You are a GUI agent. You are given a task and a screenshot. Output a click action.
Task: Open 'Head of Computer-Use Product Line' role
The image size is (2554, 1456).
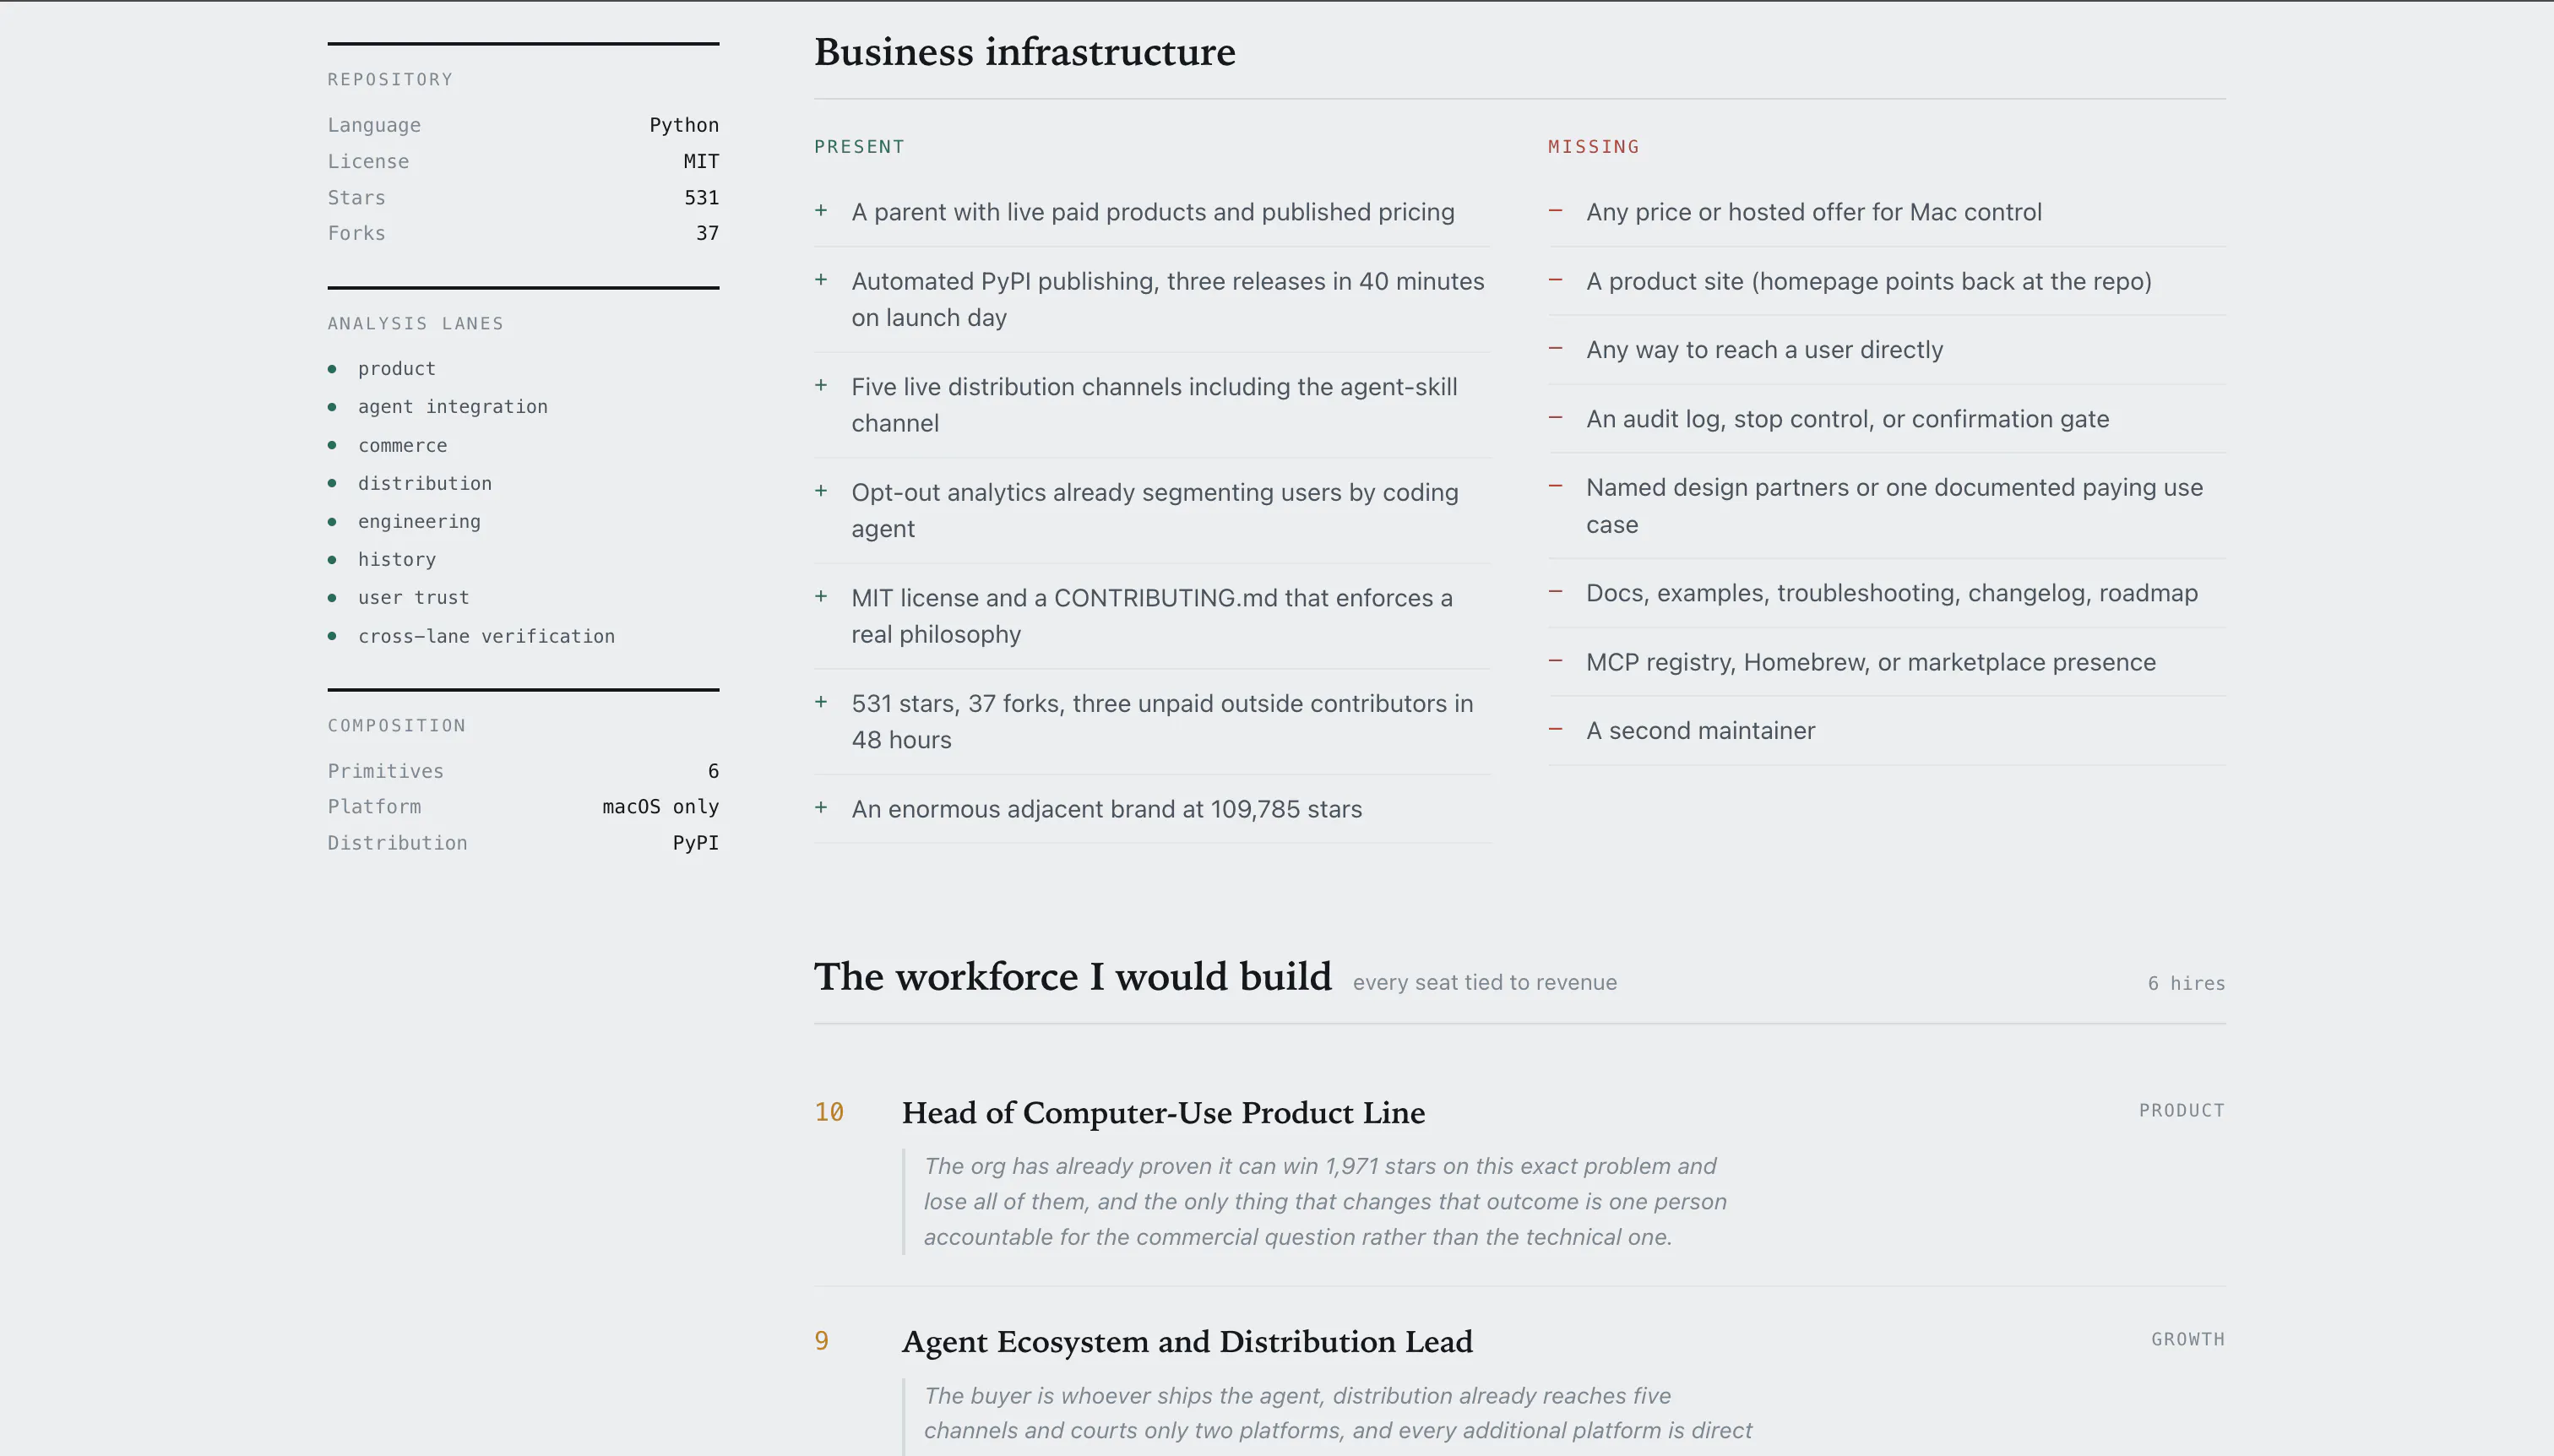click(1163, 1113)
